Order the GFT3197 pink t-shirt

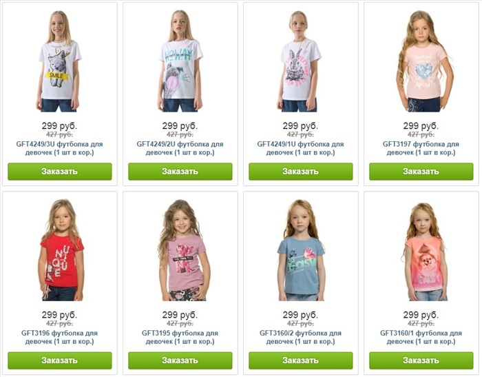tap(421, 172)
